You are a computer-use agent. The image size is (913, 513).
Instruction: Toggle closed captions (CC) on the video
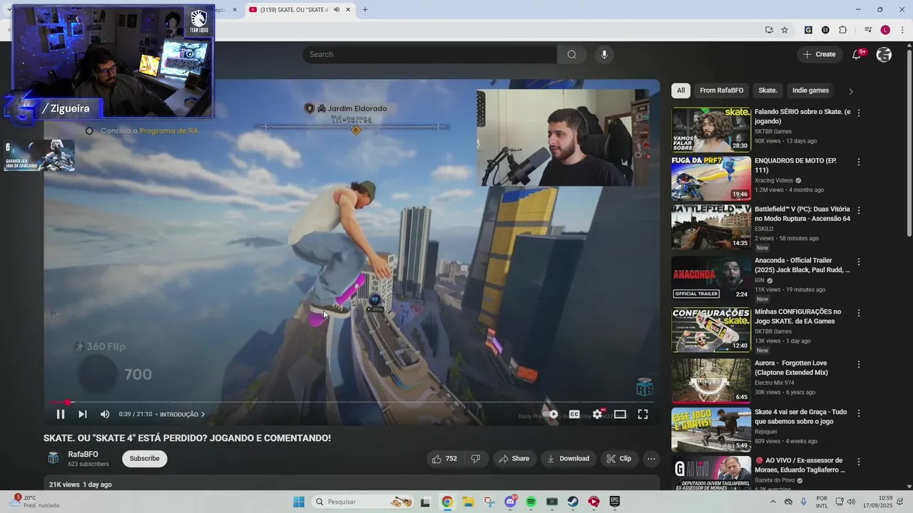point(574,414)
